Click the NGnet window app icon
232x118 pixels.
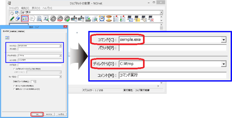(x=9, y=3)
